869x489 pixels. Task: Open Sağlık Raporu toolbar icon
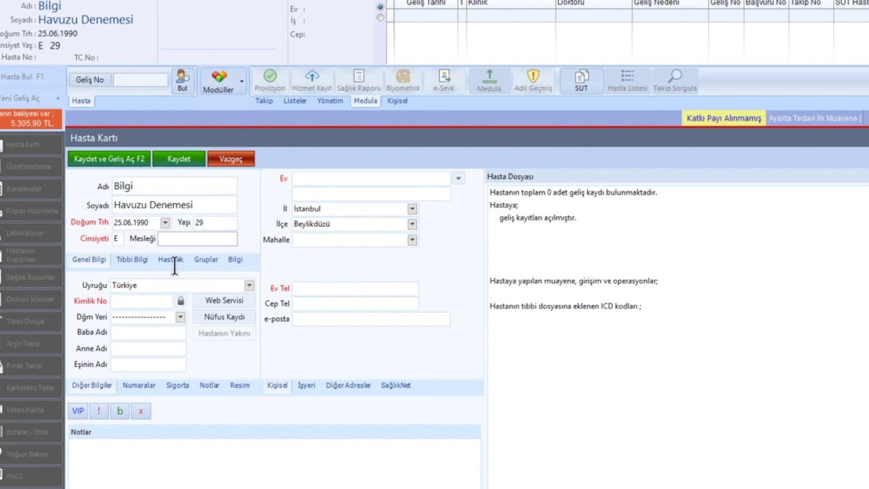[359, 81]
